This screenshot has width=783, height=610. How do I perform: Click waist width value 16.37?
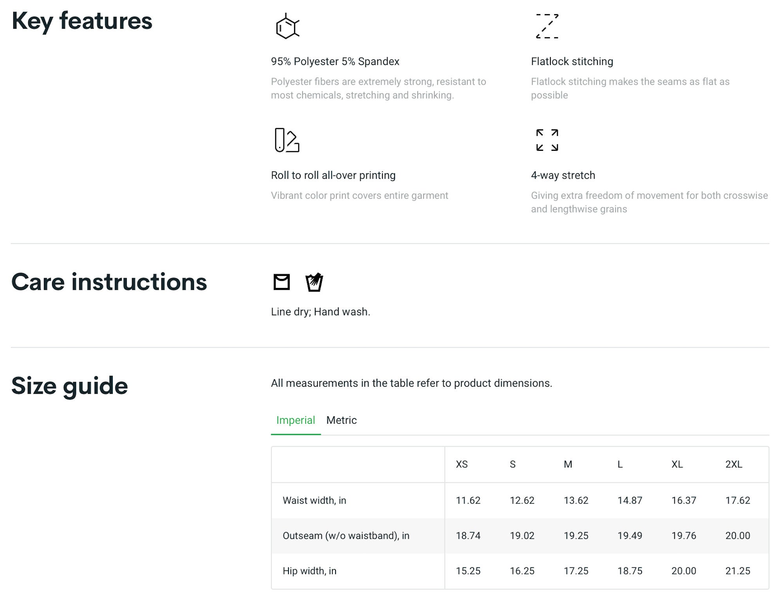[x=684, y=500]
